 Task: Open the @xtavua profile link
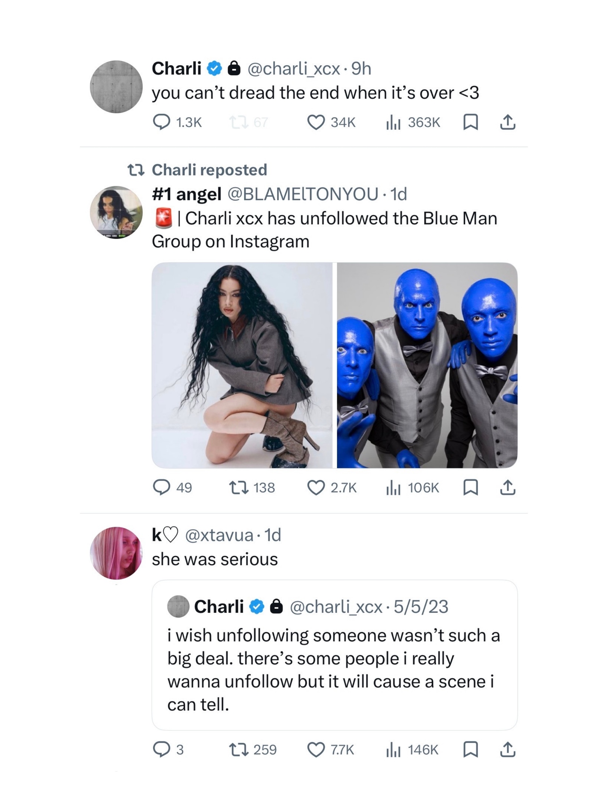point(219,535)
